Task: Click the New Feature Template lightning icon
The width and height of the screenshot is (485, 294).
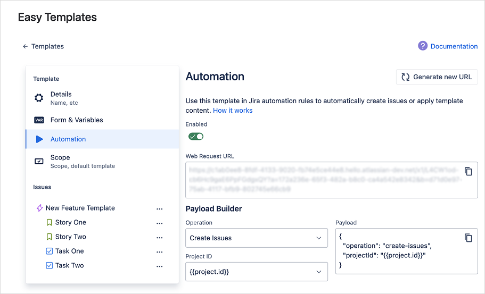Action: click(x=39, y=208)
